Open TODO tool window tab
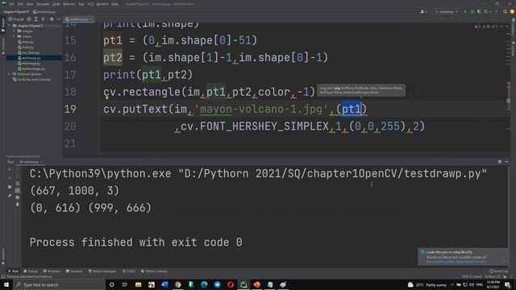 coord(129,271)
